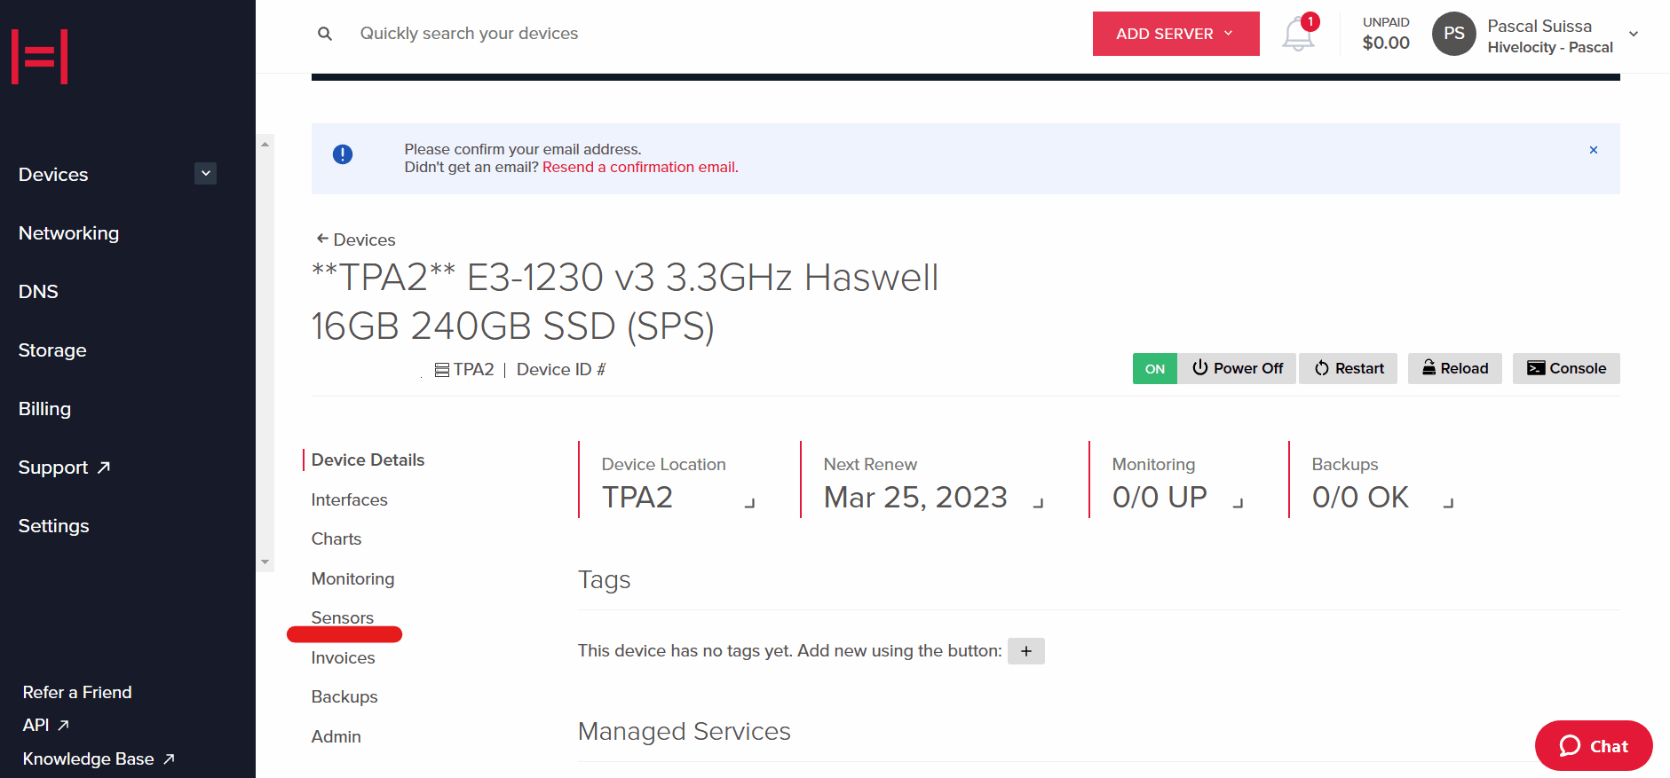The width and height of the screenshot is (1670, 778).
Task: Resend a confirmation email link
Action: tap(640, 167)
